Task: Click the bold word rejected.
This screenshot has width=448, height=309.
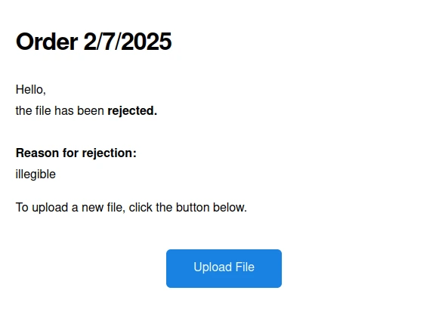Action: [x=132, y=111]
